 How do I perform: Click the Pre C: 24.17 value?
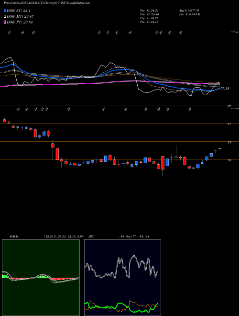(x=150, y=22)
